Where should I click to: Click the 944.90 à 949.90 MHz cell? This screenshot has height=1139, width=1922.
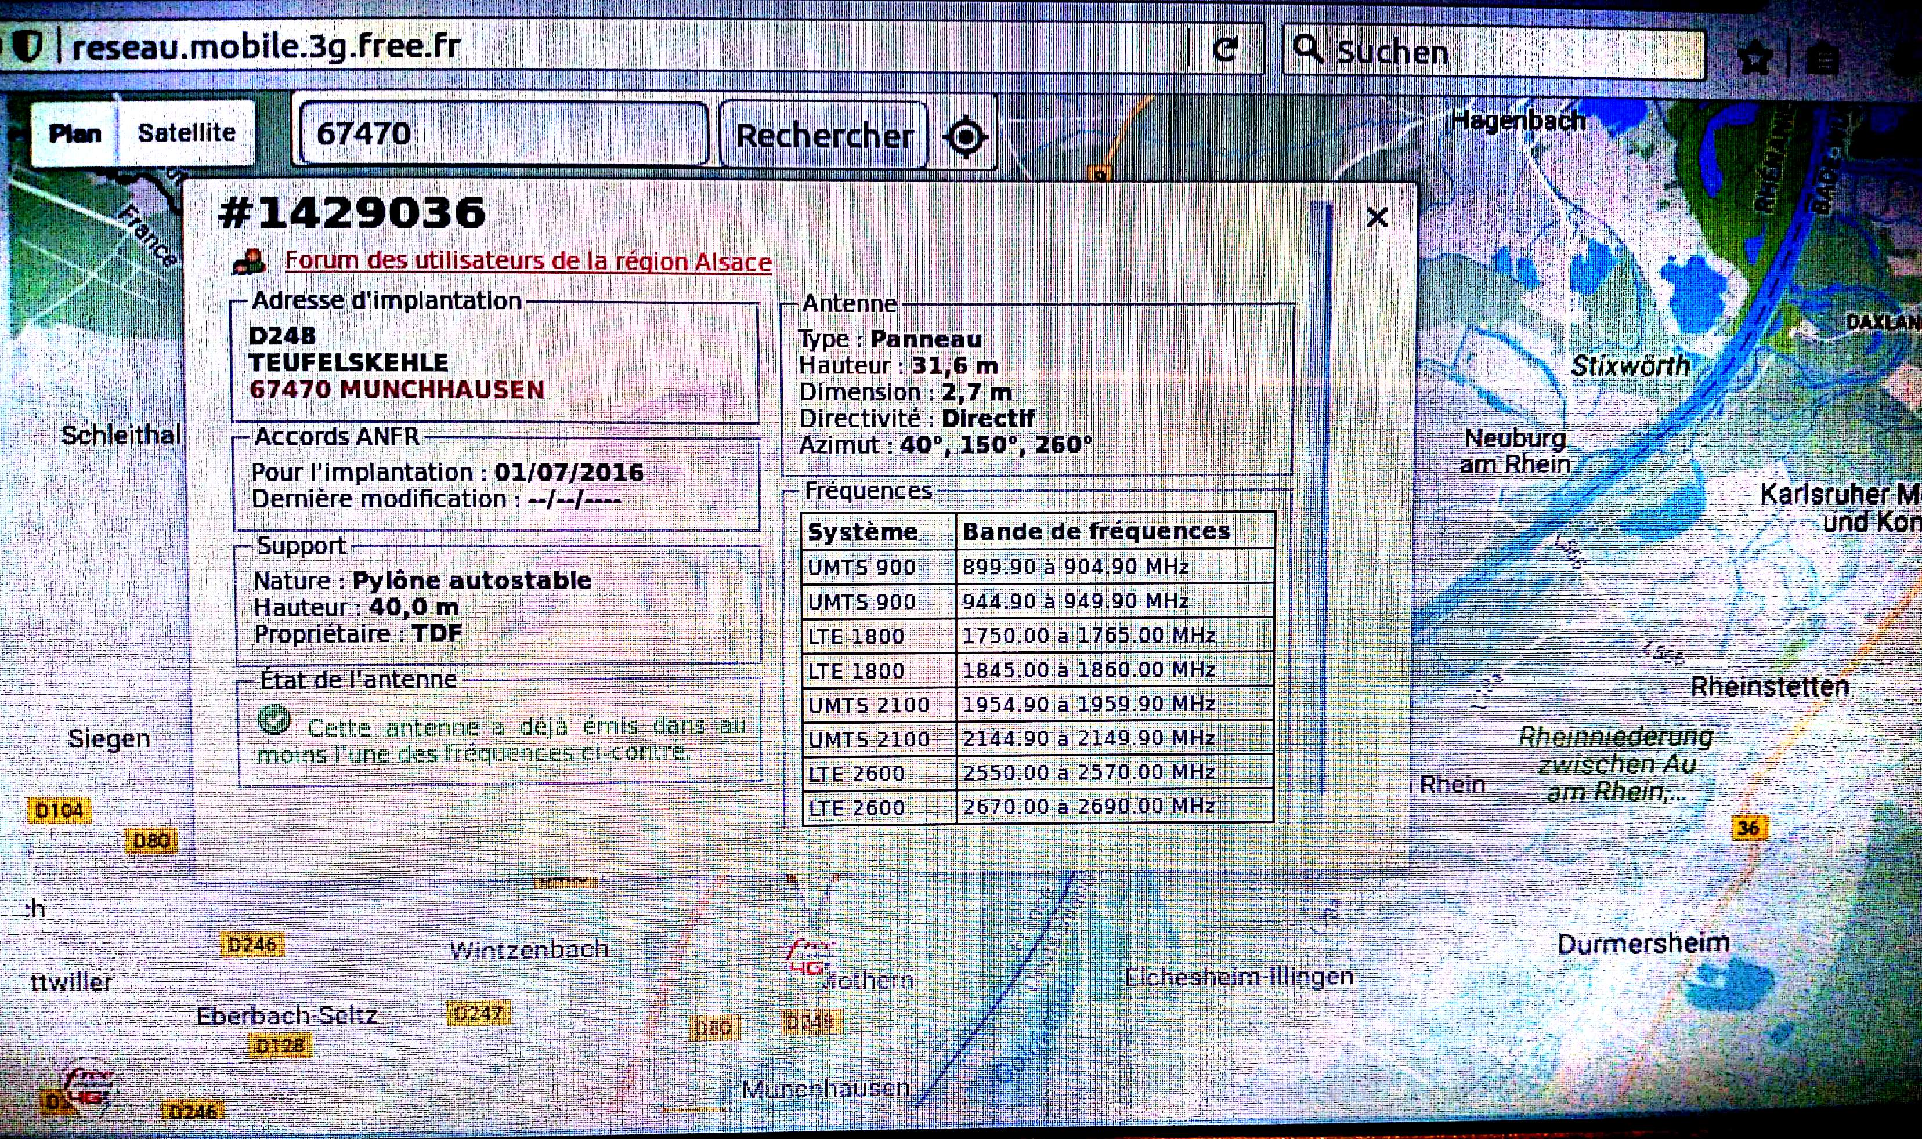(1115, 601)
